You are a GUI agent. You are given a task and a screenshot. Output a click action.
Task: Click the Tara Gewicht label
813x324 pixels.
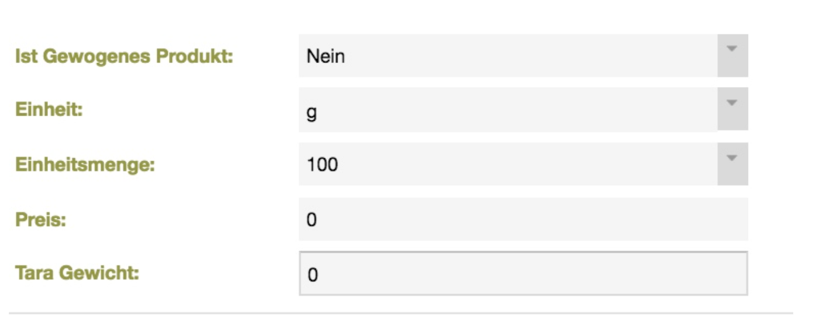77,273
